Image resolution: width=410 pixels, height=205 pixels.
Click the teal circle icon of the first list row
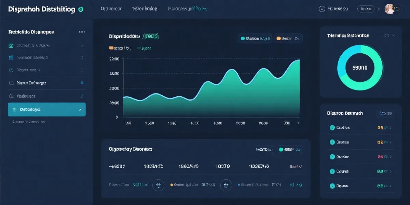pos(332,128)
